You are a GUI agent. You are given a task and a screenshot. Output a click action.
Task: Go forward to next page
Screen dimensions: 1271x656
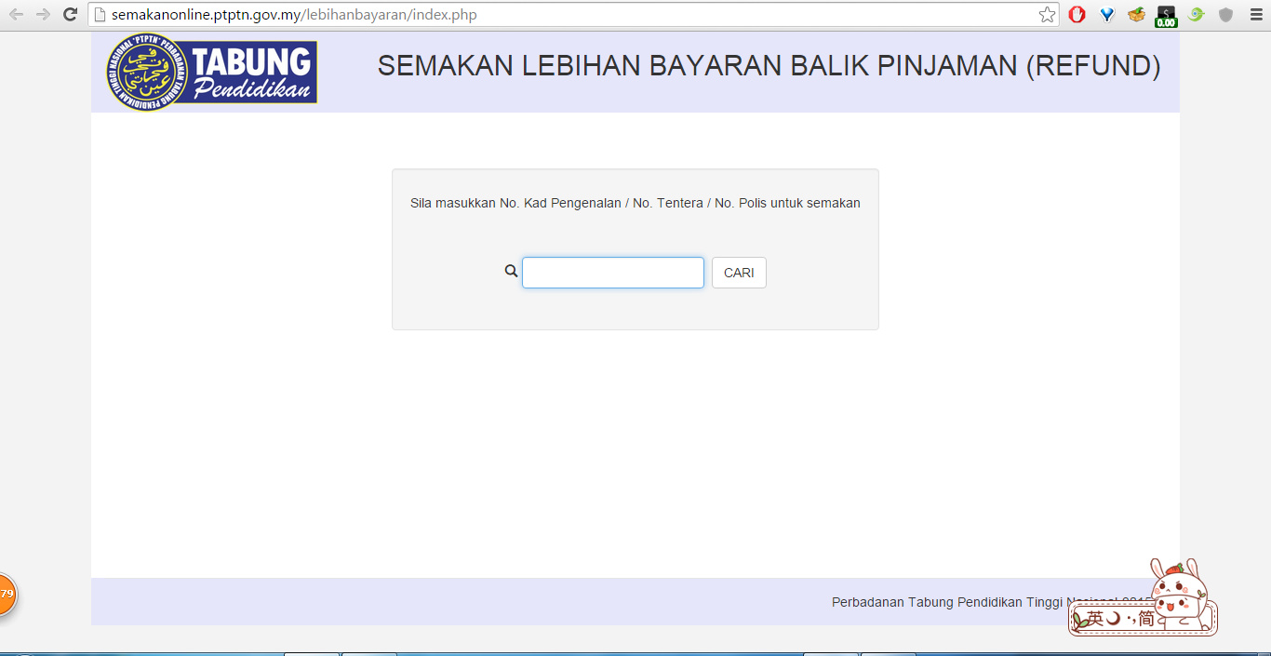[x=43, y=15]
